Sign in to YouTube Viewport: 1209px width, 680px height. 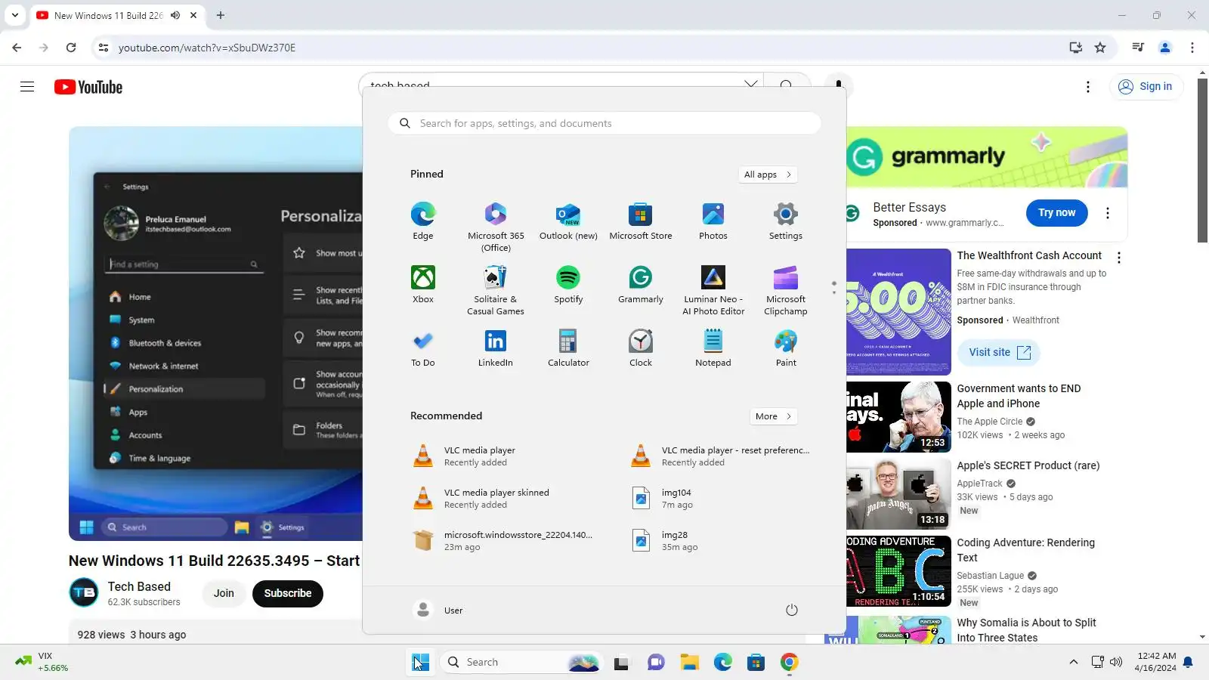pos(1146,87)
